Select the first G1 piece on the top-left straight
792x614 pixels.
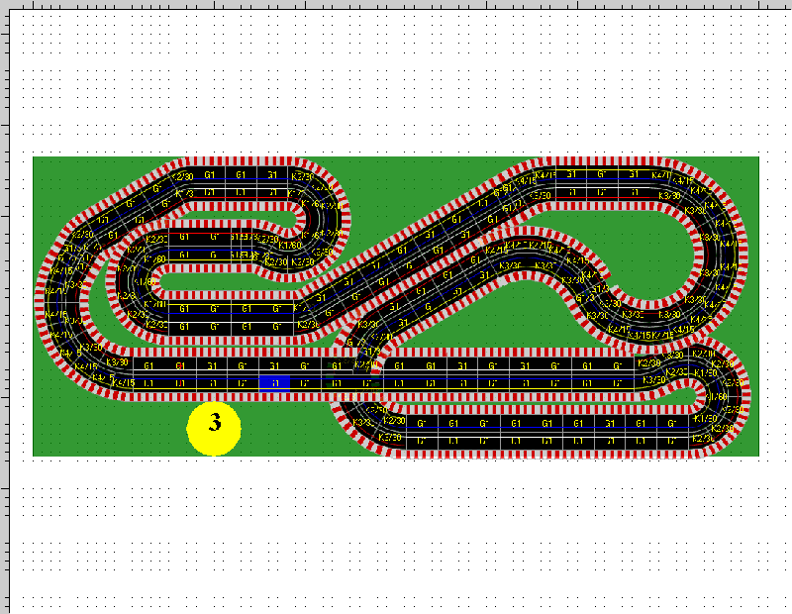pyautogui.click(x=210, y=175)
